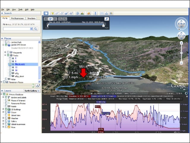This screenshot has height=143, width=190.
Task: Zoom out the time slider range
Action: click(60, 19)
